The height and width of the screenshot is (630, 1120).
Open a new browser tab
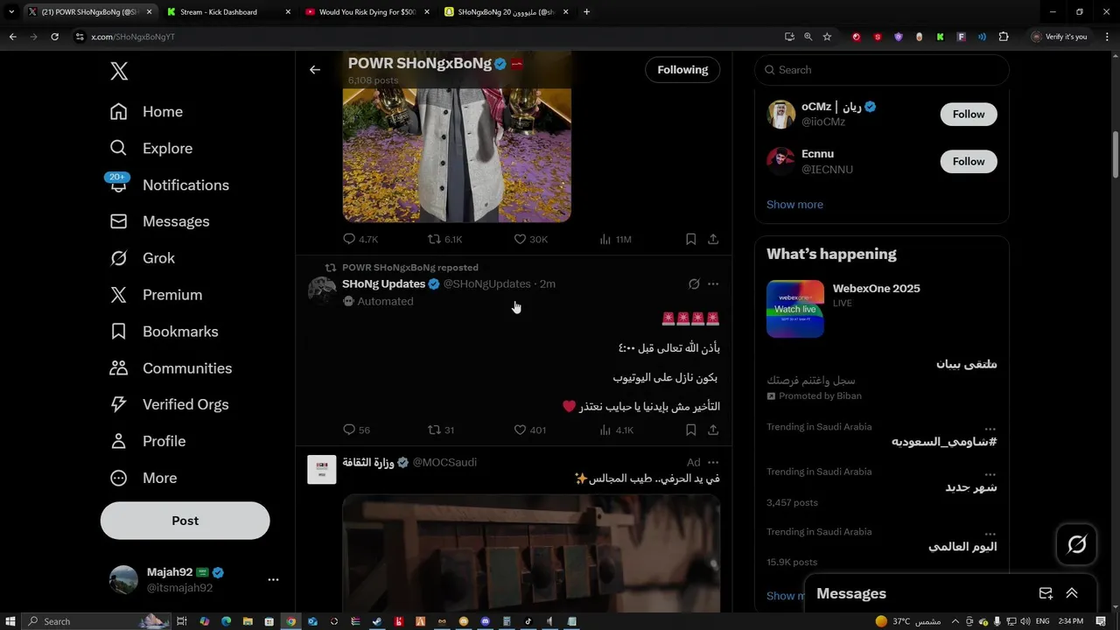(586, 12)
